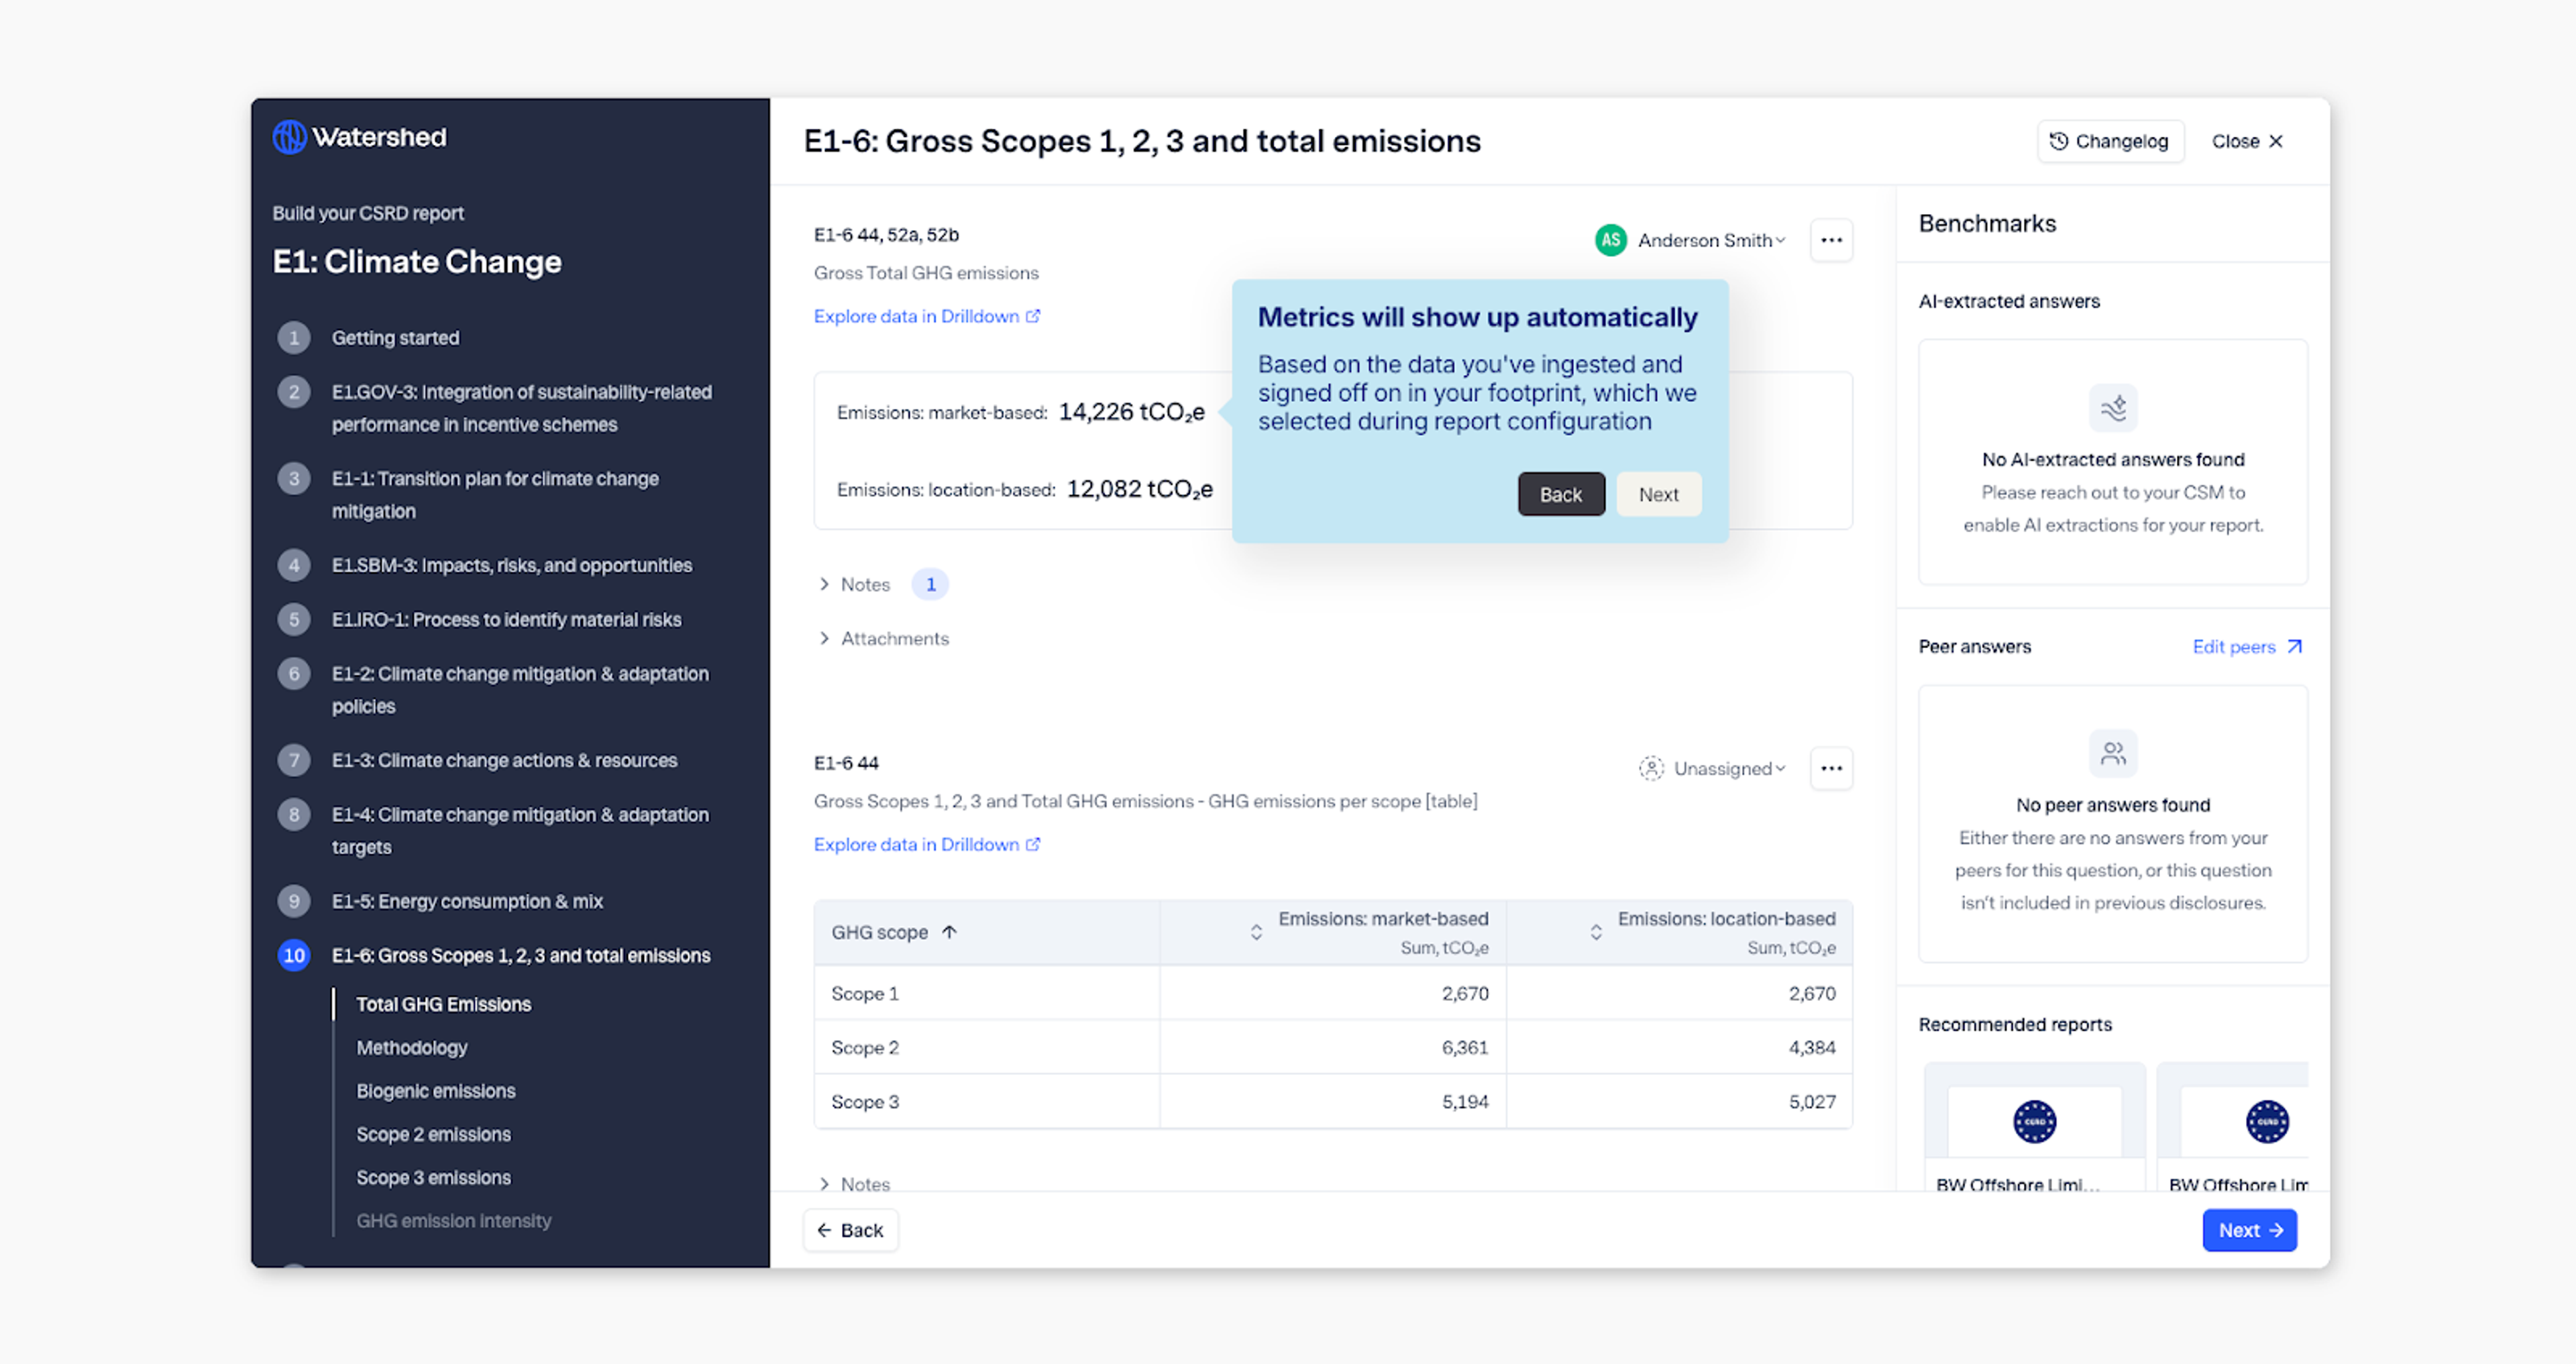
Task: Open the Changelog history
Action: 2110,141
